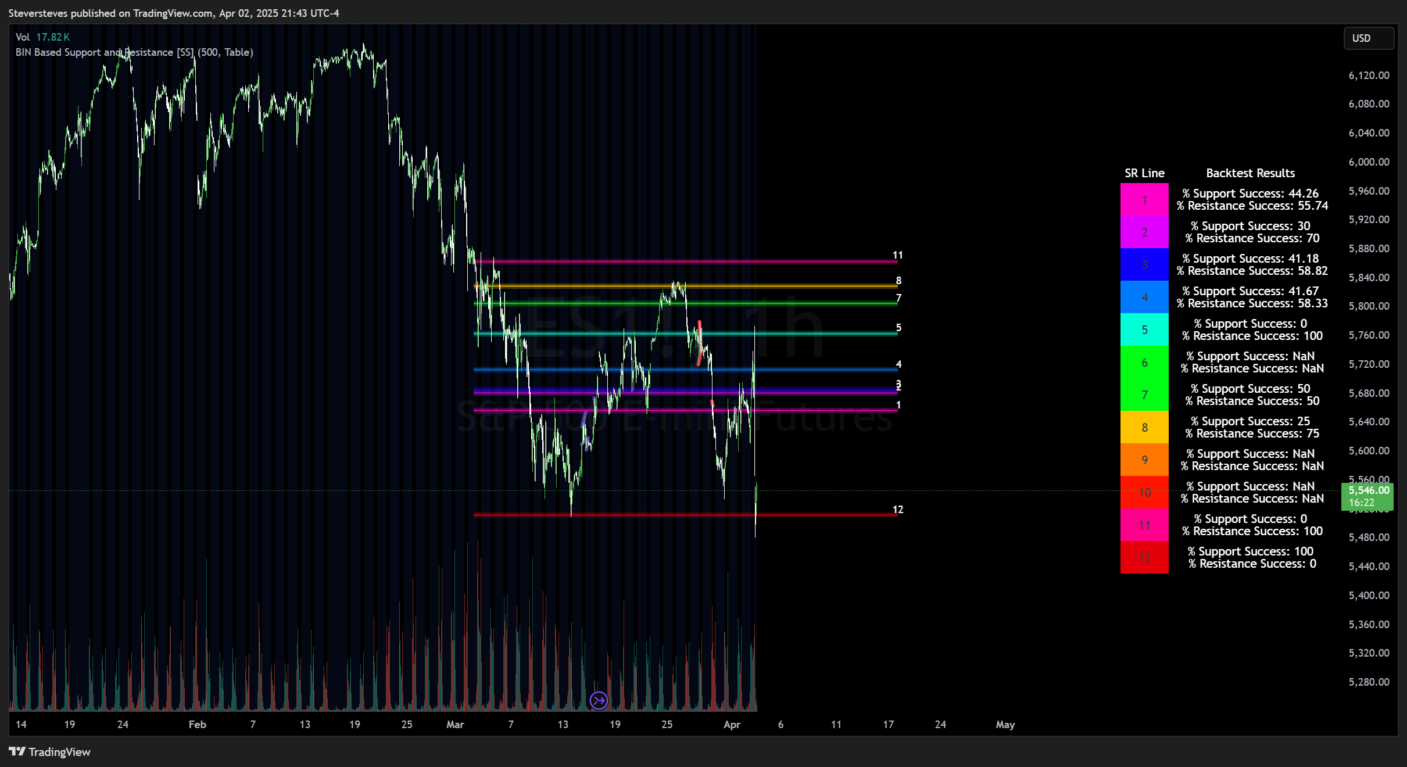1407x767 pixels.
Task: Open the USD currency selector
Action: [x=1369, y=38]
